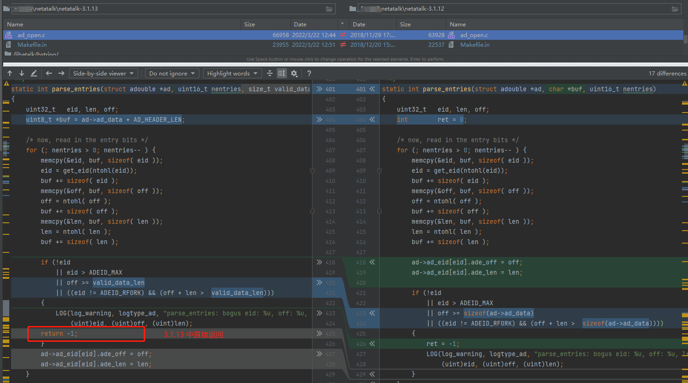Click the 'return -1;' line in left pane
The image size is (688, 383).
tap(59, 333)
